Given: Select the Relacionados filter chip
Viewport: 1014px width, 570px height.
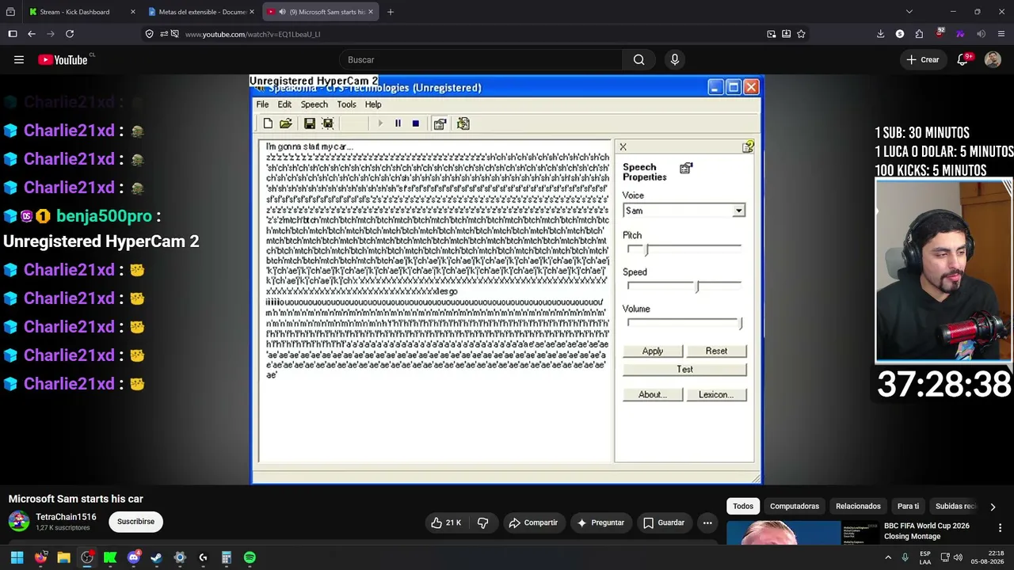Looking at the screenshot, I should (x=858, y=507).
